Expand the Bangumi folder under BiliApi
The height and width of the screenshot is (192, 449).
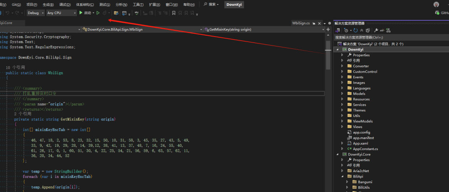point(347,182)
